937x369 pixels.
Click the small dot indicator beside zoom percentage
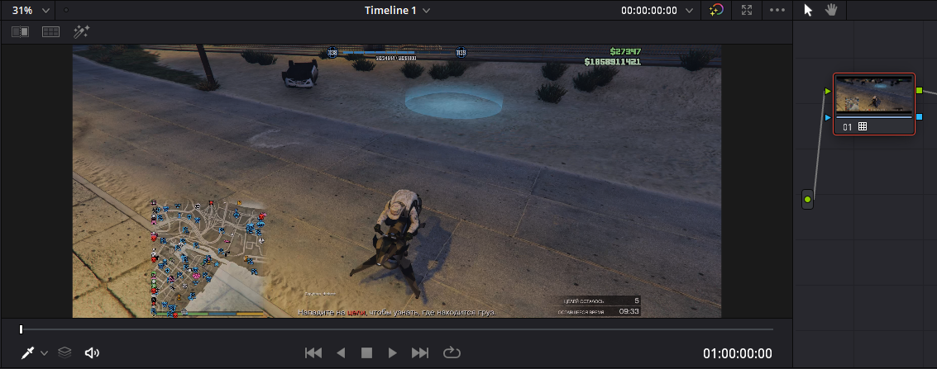point(65,10)
